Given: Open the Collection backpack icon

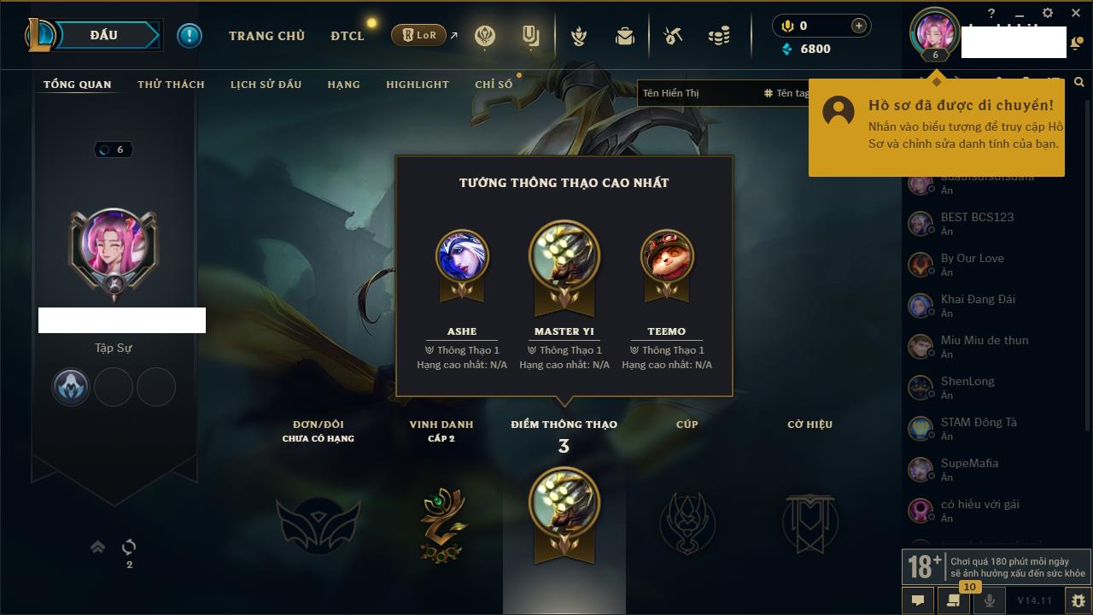Looking at the screenshot, I should tap(625, 36).
